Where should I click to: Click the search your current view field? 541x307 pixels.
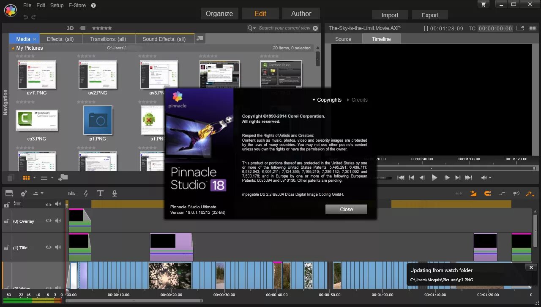[284, 28]
